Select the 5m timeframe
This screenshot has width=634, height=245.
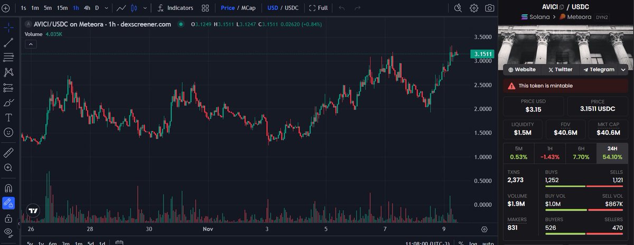click(x=48, y=8)
